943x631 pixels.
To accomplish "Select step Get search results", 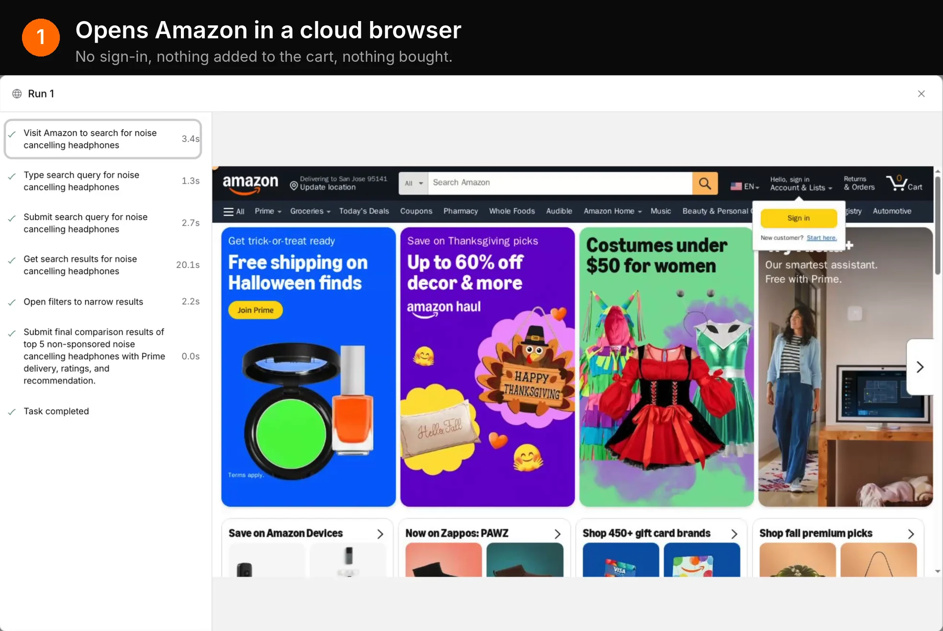I will click(103, 265).
